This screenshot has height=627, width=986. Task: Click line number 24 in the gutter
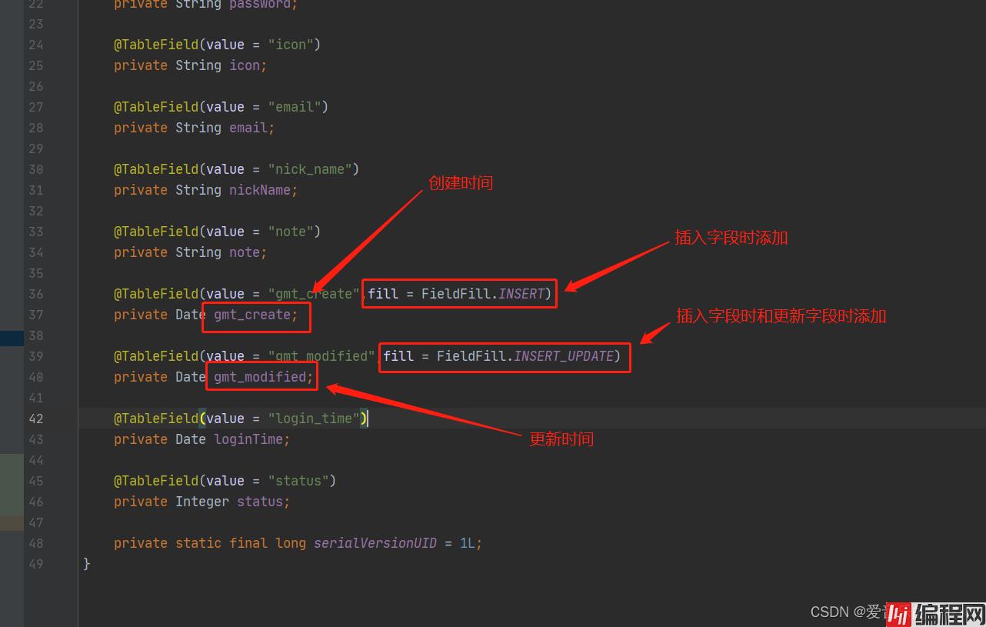coord(36,45)
